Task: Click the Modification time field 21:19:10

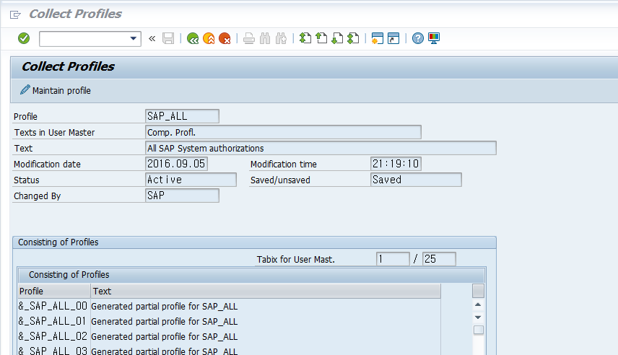Action: tap(396, 164)
